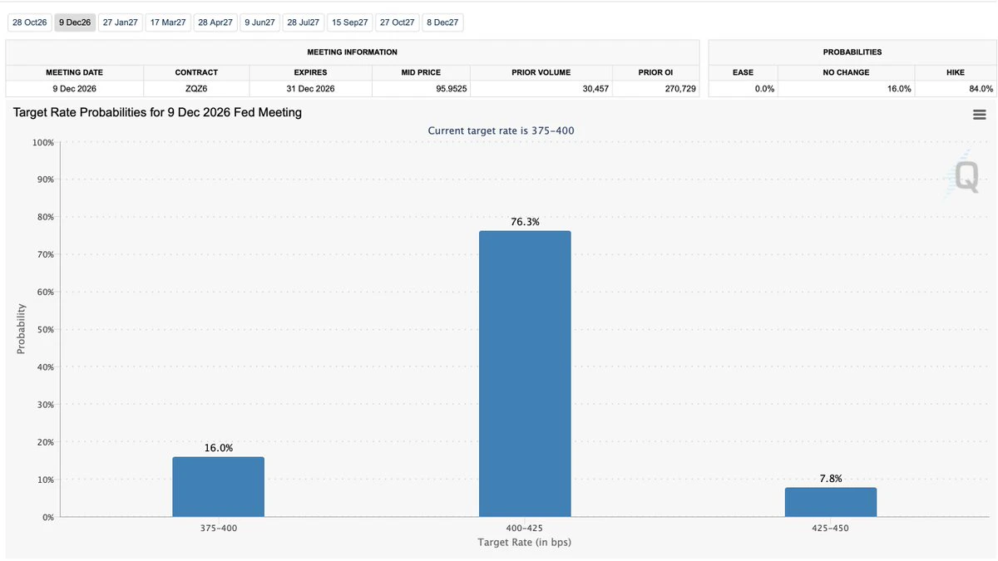
Task: Click the Target Rate (in bps) axis title
Action: click(x=525, y=543)
